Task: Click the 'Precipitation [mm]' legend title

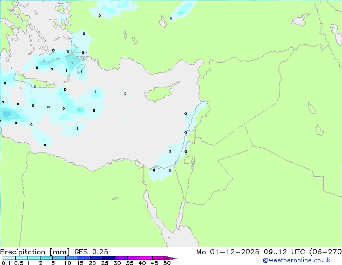Action: pyautogui.click(x=35, y=252)
